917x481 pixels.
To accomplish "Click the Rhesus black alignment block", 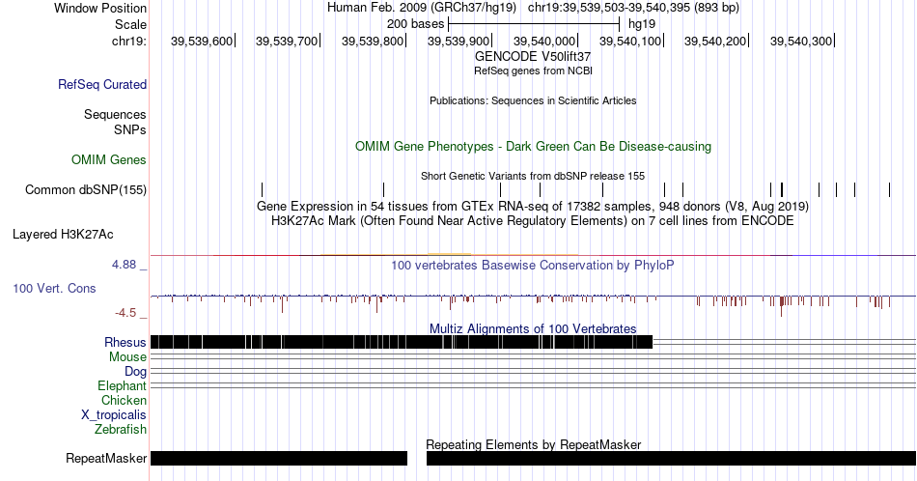I will 402,342.
